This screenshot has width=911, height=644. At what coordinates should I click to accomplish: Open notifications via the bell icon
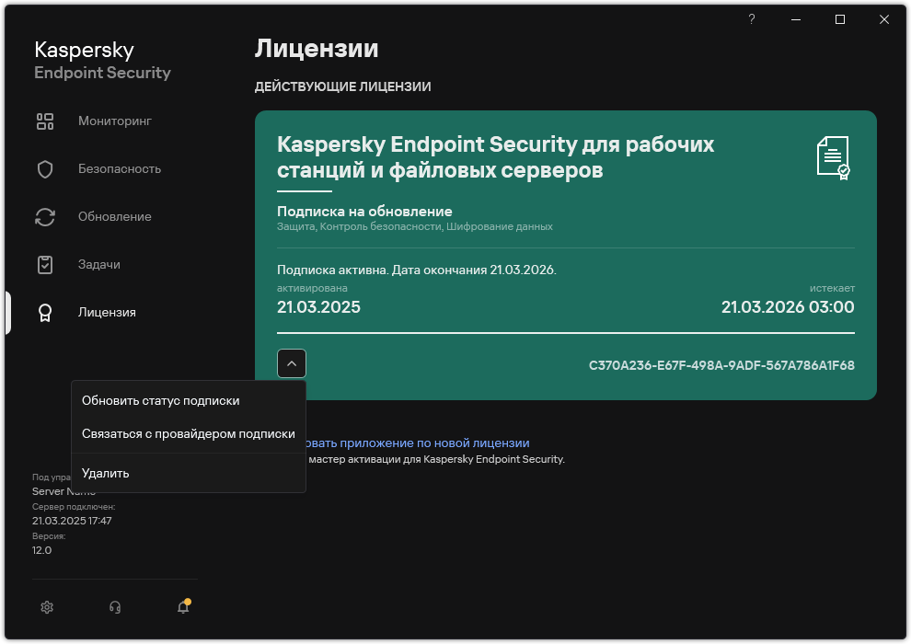[183, 606]
